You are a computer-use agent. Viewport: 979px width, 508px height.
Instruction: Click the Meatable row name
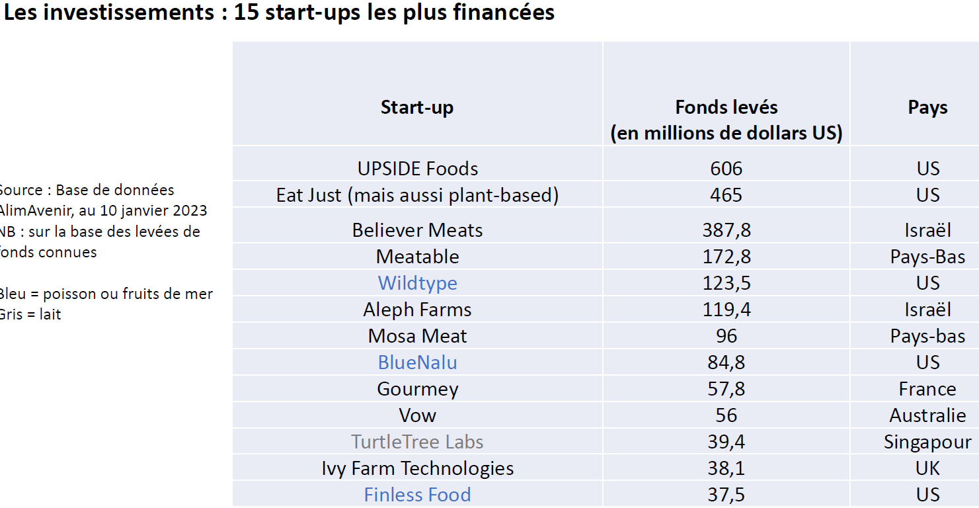point(417,257)
